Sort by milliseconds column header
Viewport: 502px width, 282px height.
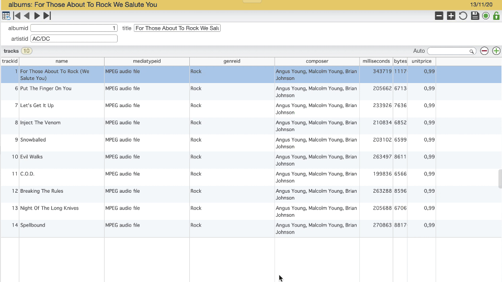(x=376, y=61)
